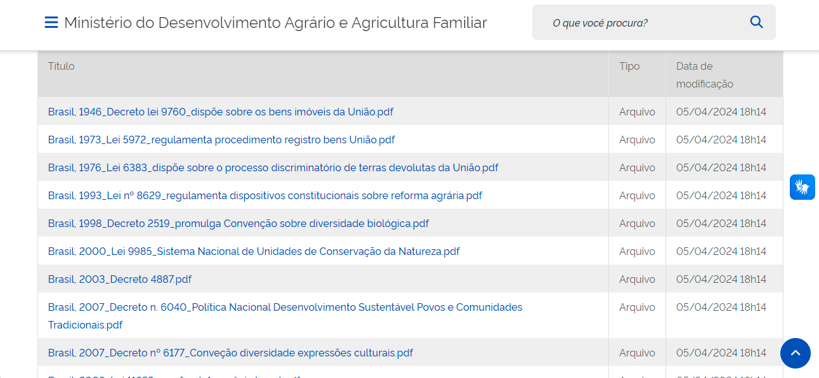This screenshot has width=819, height=378.
Task: Open the 2007 Decreto nº 6177 expressões culturais PDF
Action: tap(230, 353)
